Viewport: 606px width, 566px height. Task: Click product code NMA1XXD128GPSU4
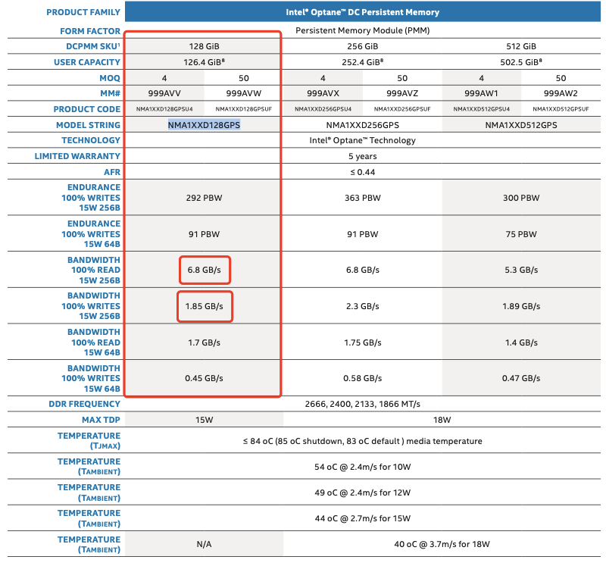(x=164, y=109)
